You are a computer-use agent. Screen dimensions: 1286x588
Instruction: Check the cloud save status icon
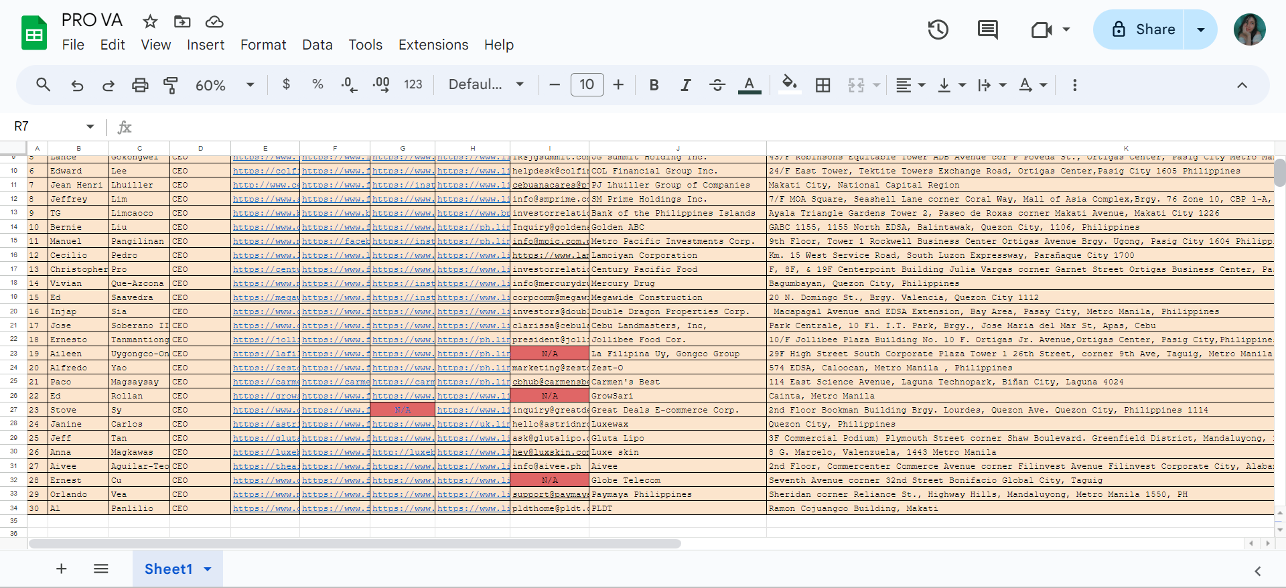[x=214, y=21]
